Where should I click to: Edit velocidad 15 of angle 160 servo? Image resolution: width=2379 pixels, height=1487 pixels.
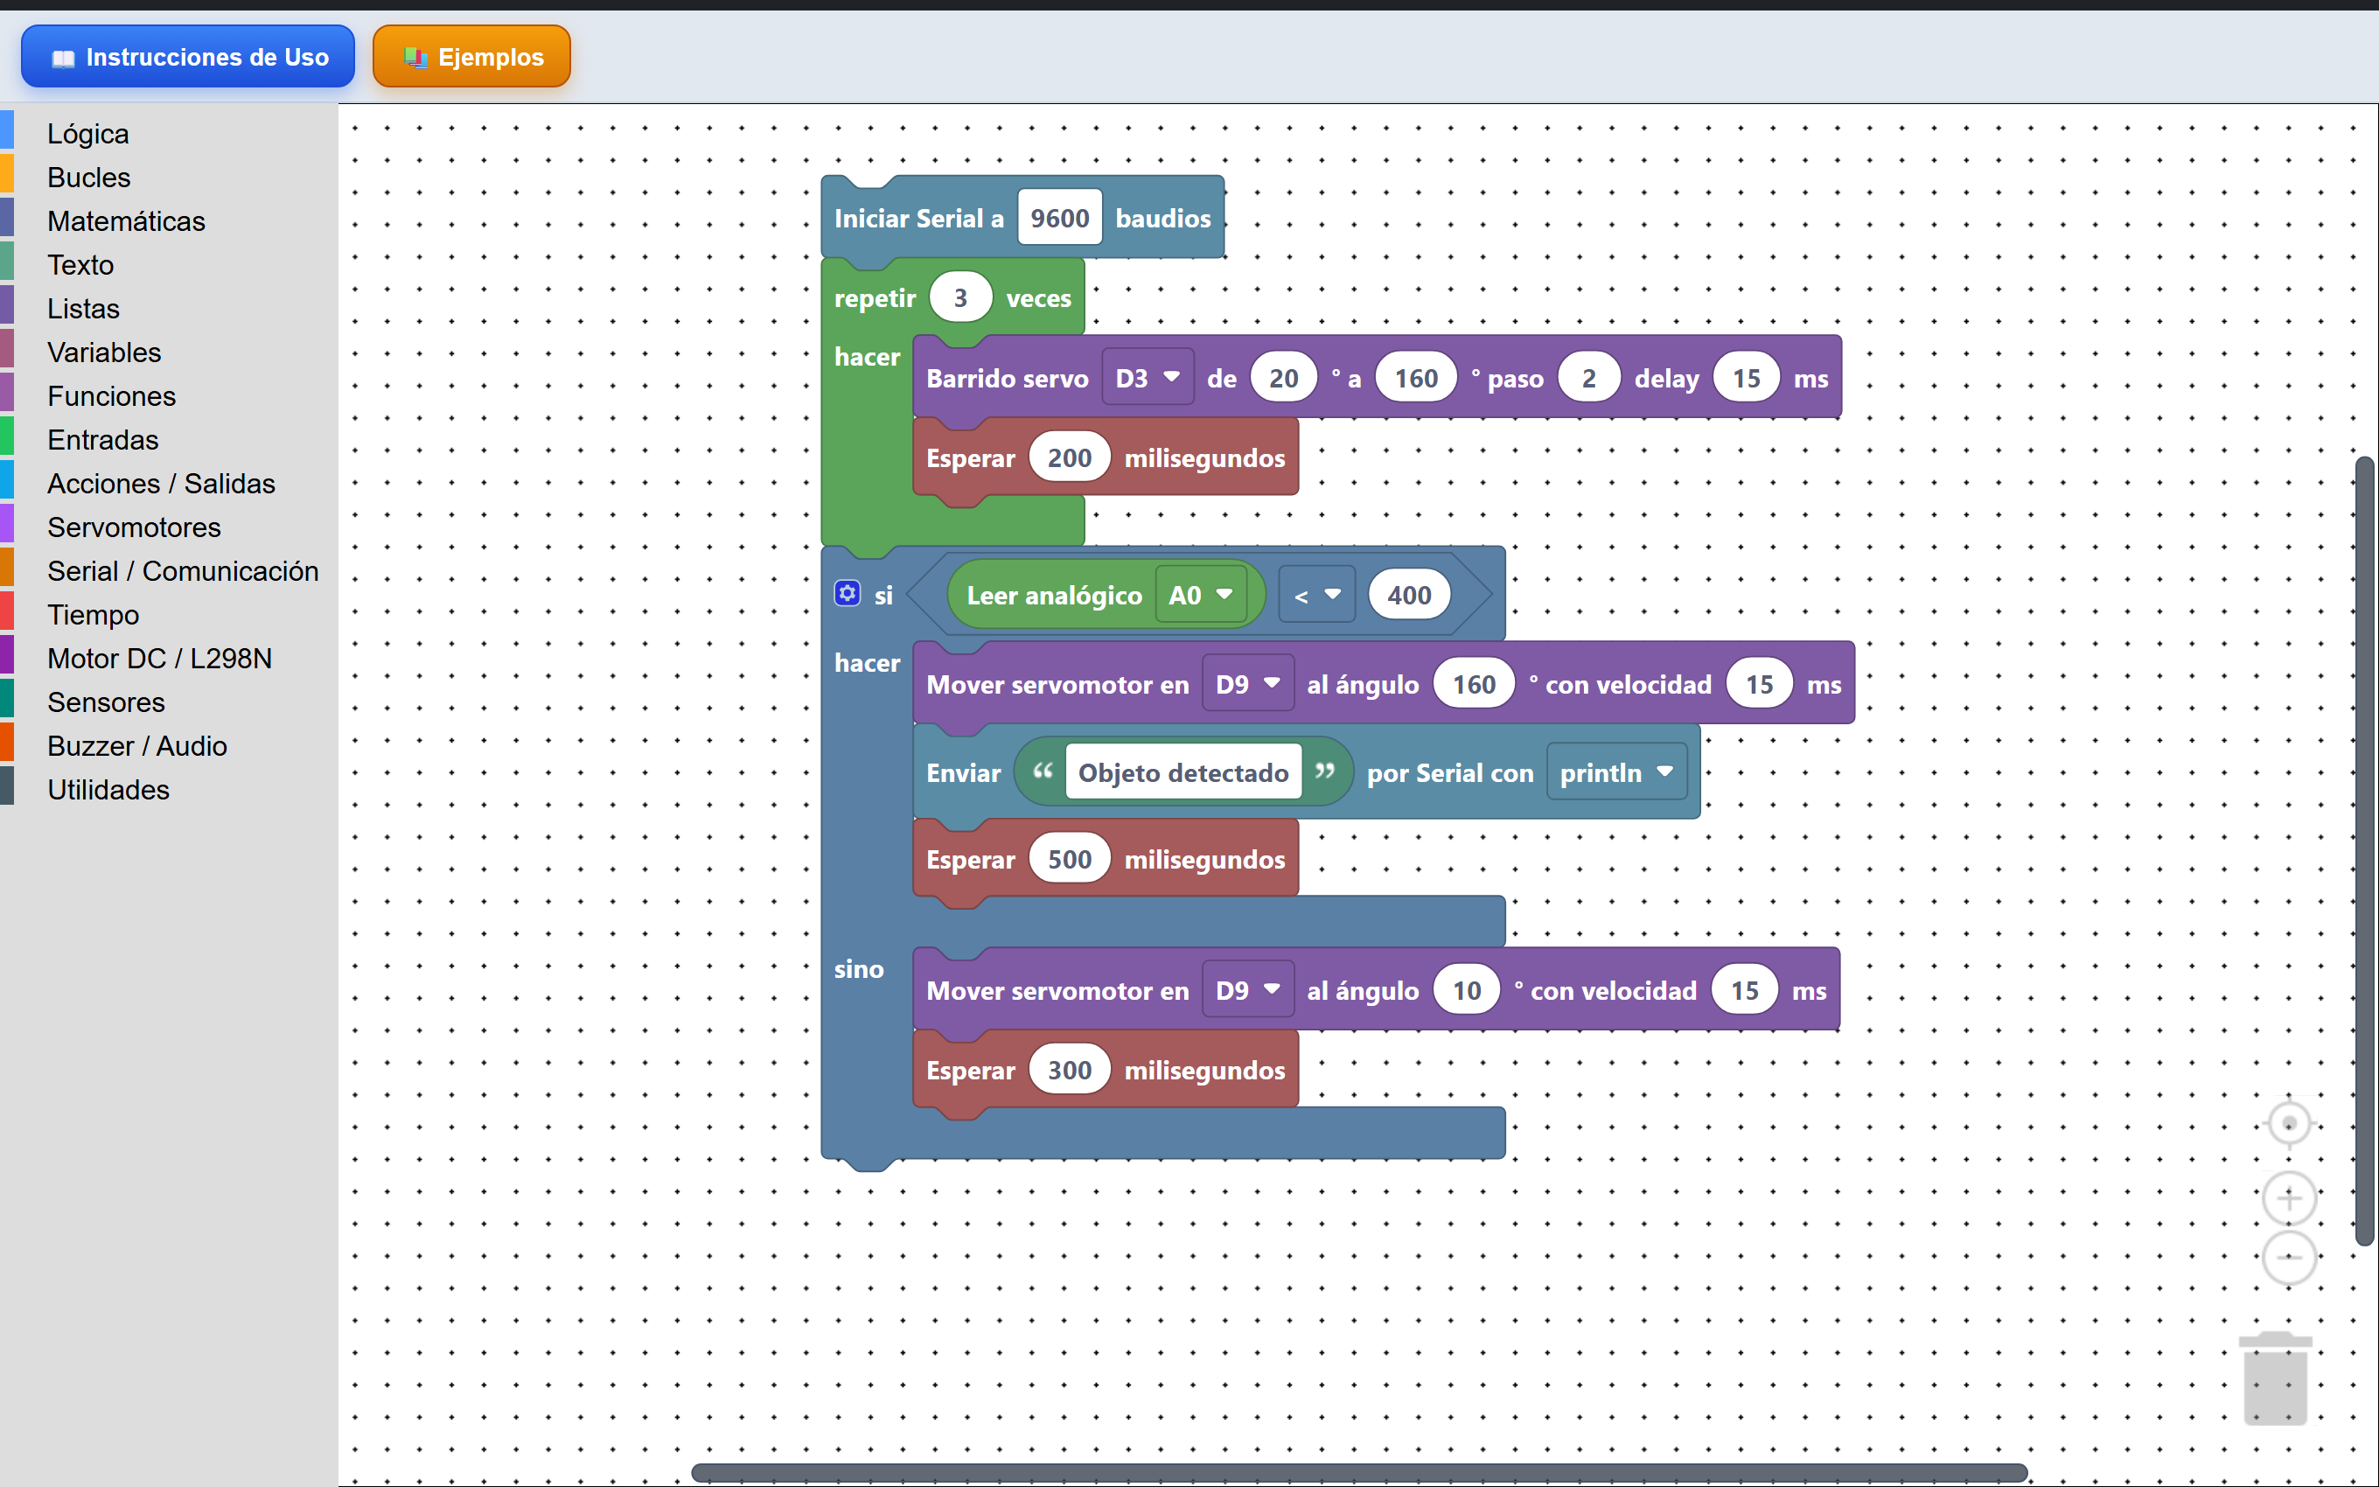pyautogui.click(x=1760, y=683)
